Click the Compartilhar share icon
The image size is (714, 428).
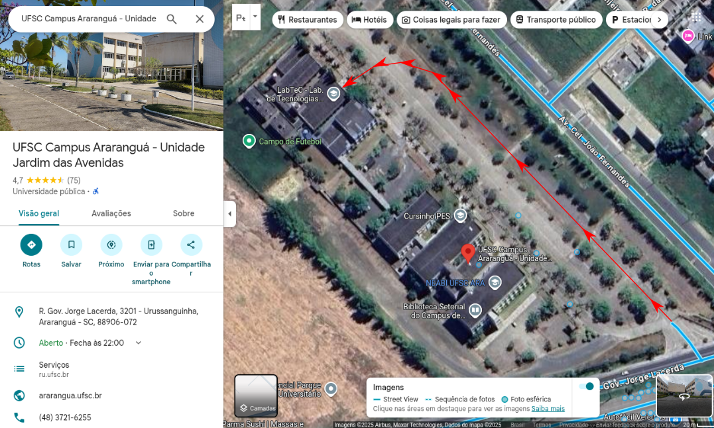191,244
